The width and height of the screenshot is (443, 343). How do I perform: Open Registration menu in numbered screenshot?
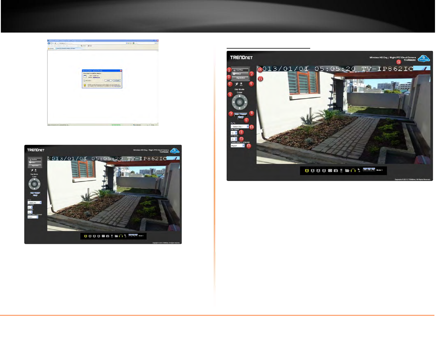click(x=240, y=78)
